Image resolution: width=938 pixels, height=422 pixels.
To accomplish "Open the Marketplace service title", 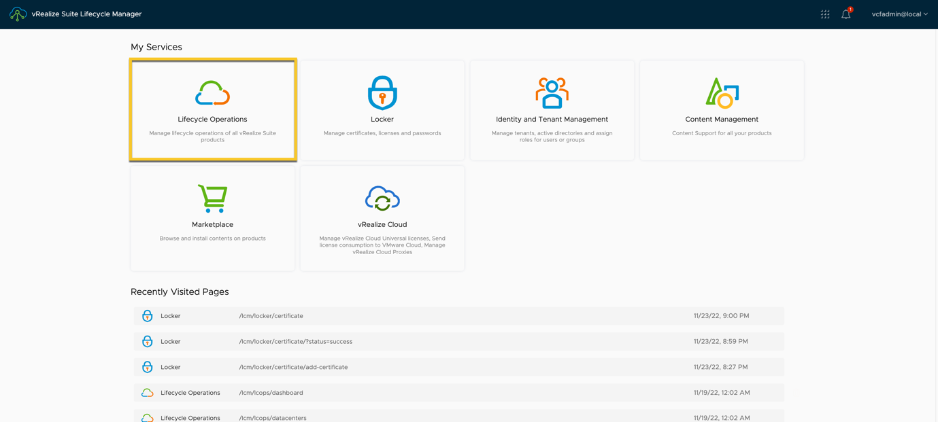I will [x=212, y=225].
